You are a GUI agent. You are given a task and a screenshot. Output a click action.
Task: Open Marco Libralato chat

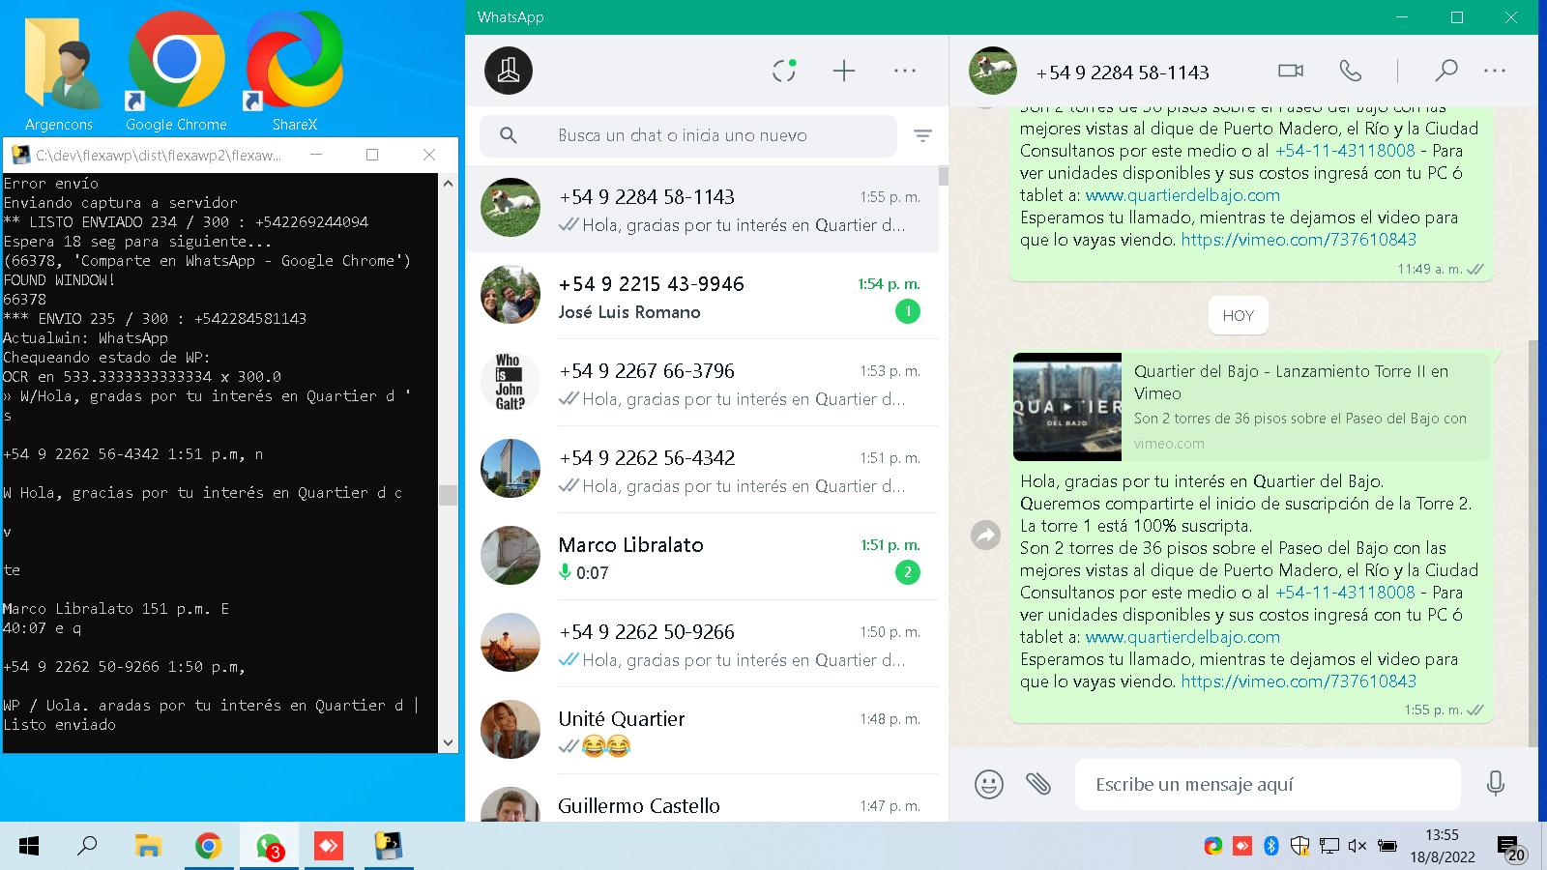click(x=702, y=557)
